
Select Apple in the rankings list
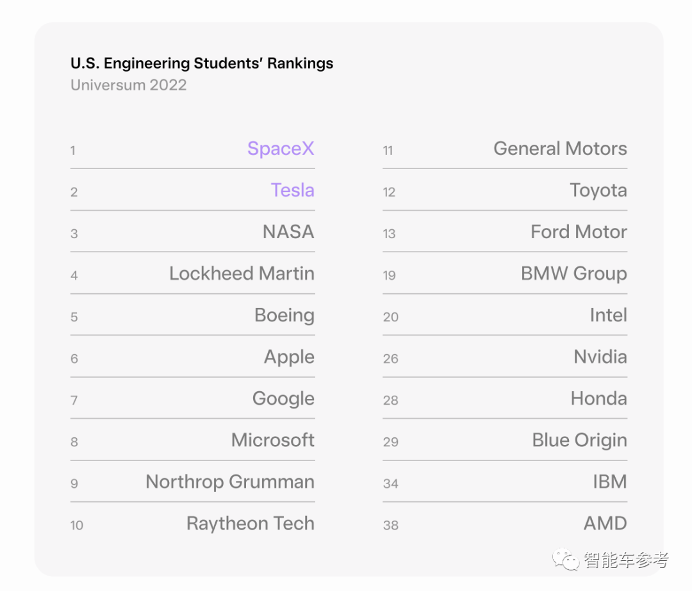[289, 357]
